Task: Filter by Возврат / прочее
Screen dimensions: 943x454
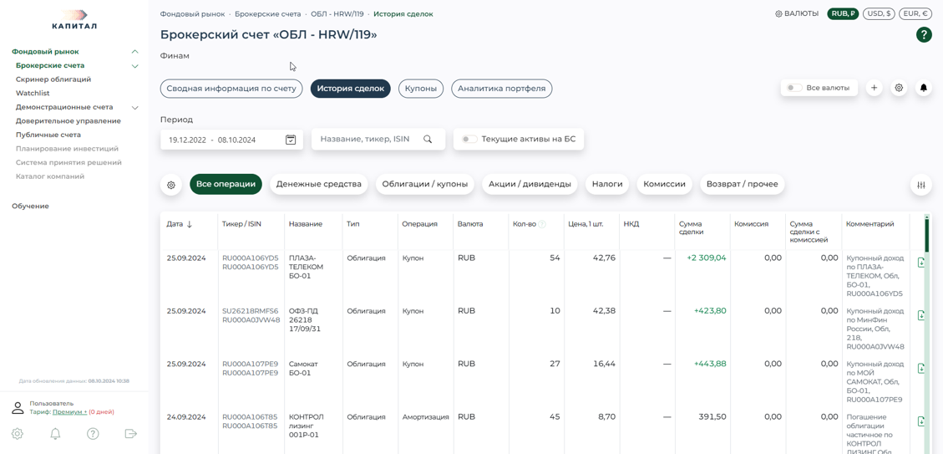Action: tap(743, 184)
